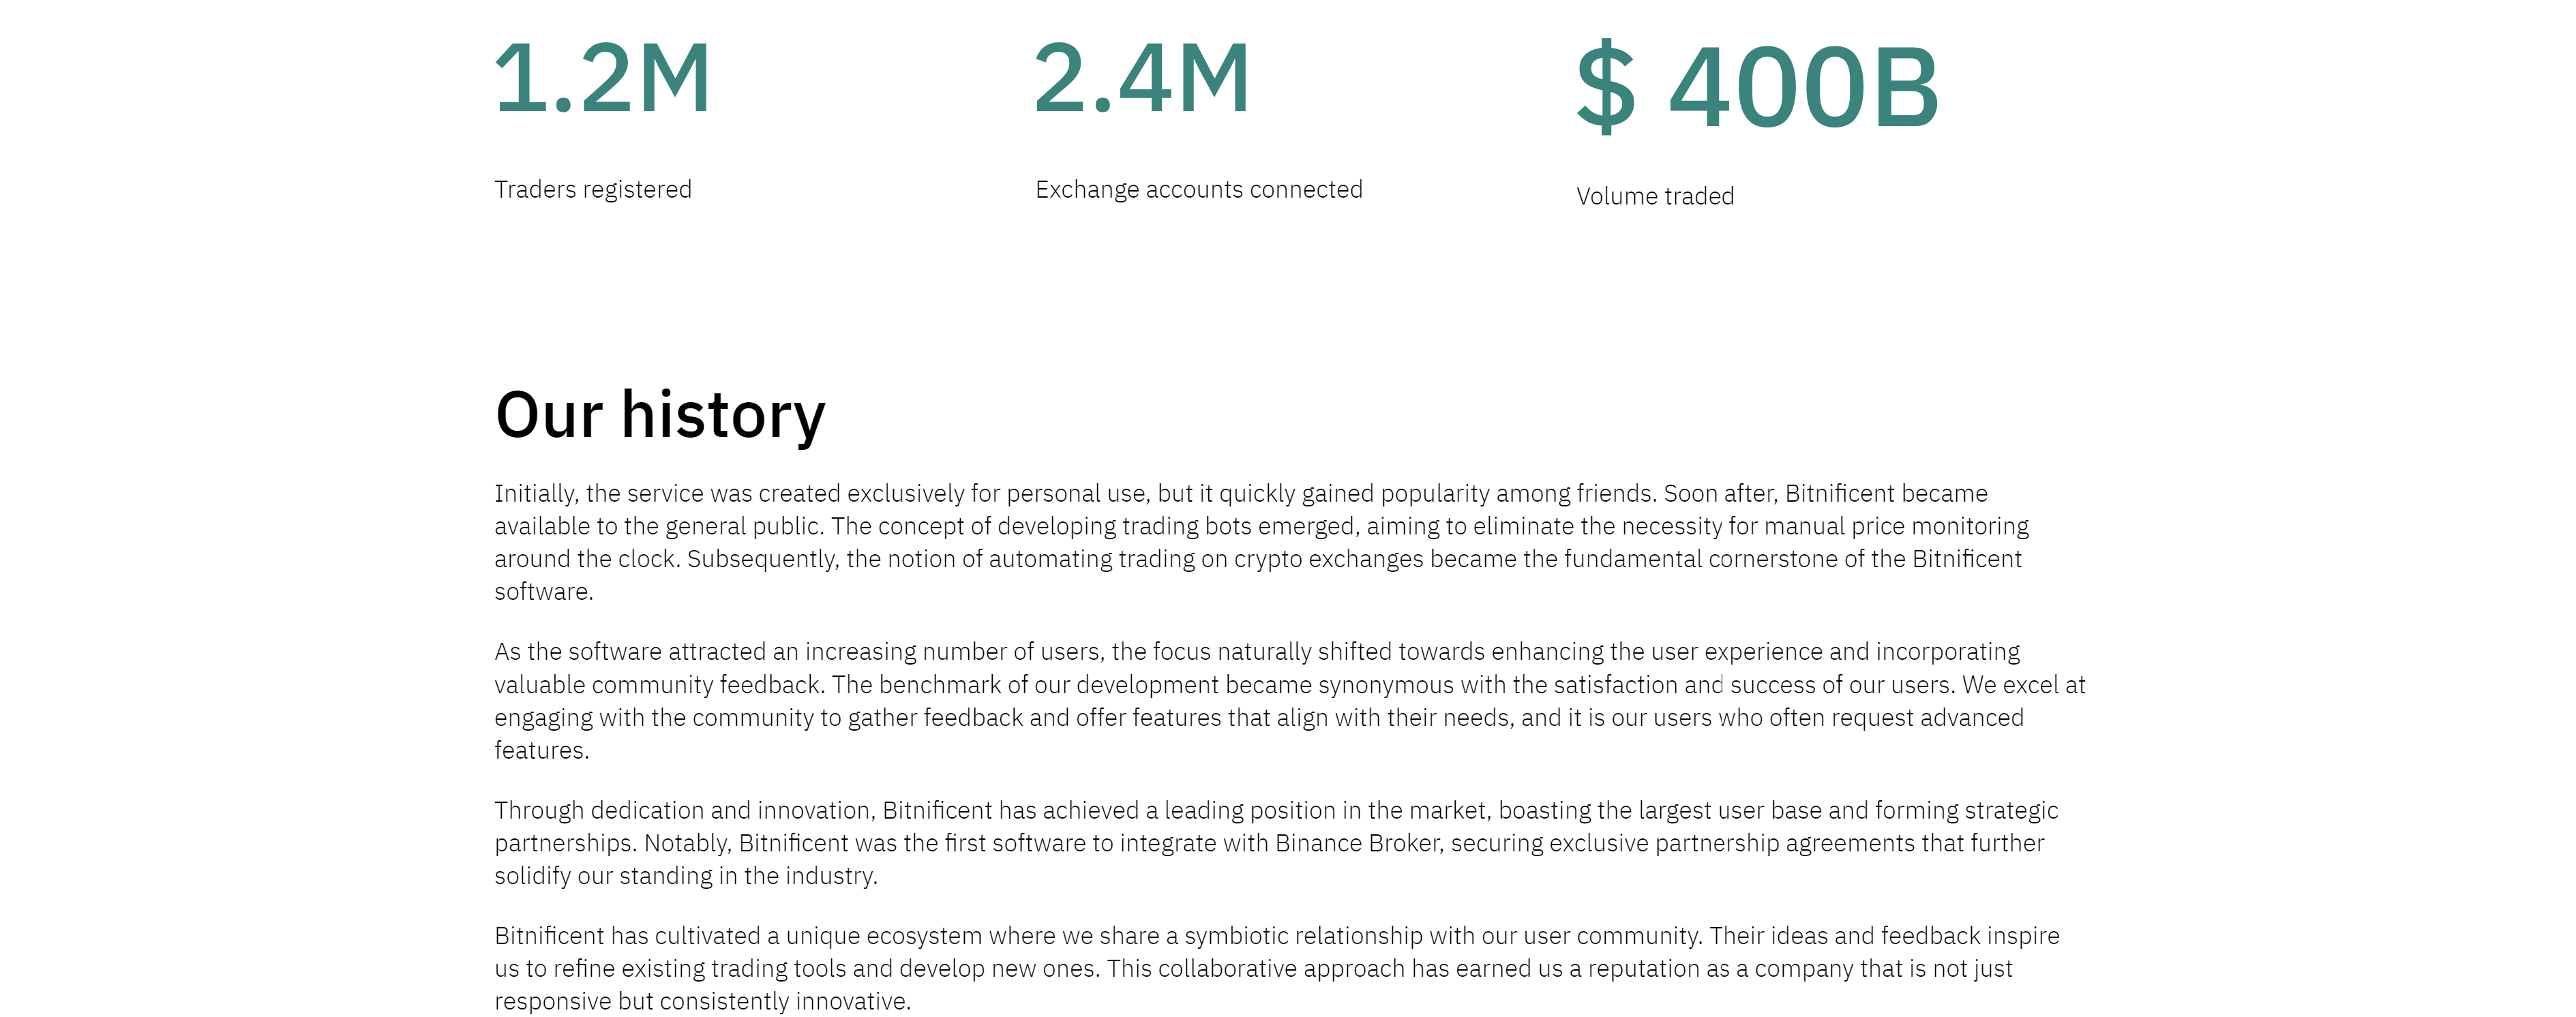
Task: Click the words "crypto exchanges" in first paragraph
Action: tap(1327, 559)
